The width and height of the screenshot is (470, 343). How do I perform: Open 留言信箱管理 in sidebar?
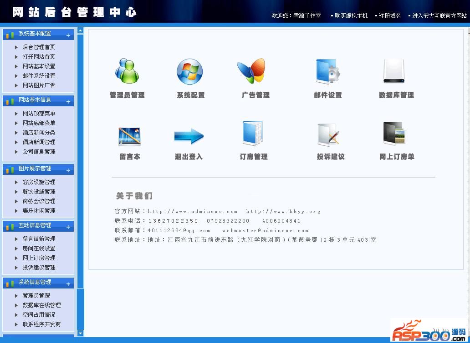[x=39, y=239]
